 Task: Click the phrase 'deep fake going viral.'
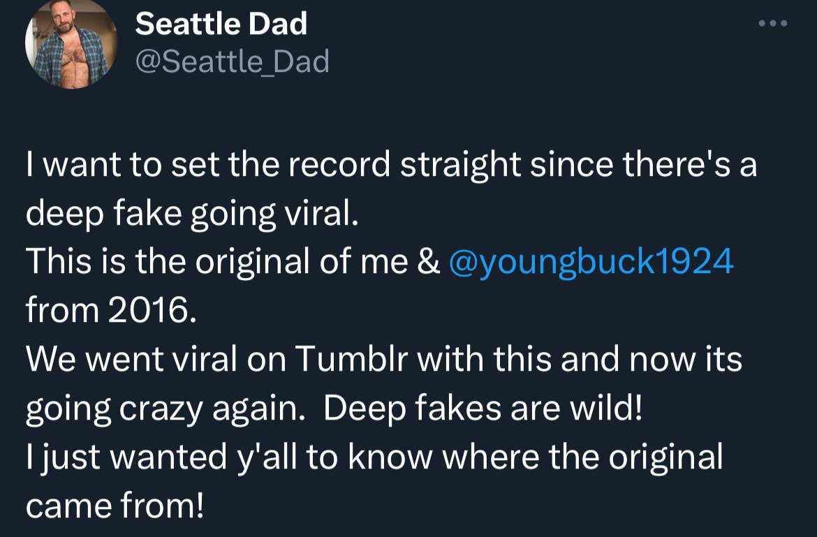click(x=192, y=214)
